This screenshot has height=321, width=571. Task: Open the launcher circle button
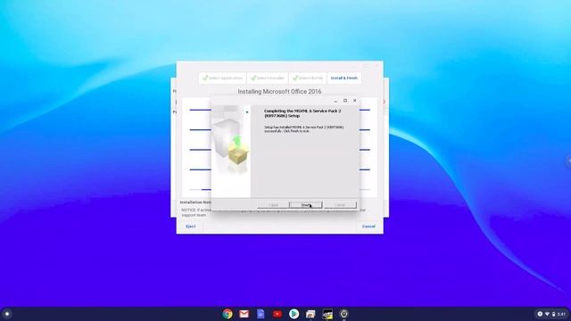point(6,314)
